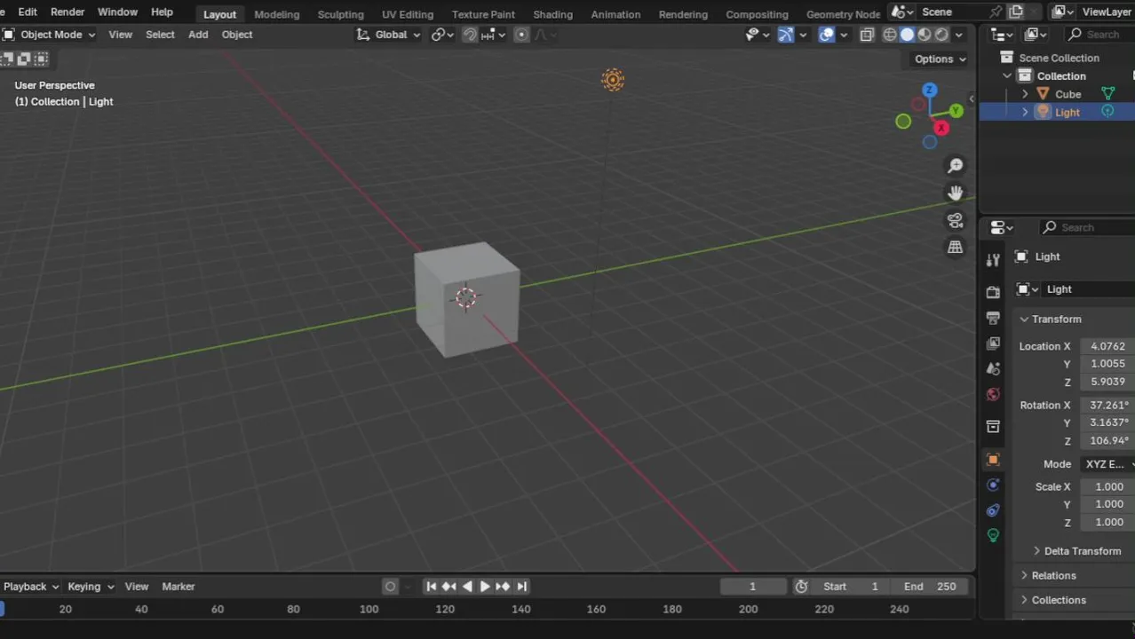This screenshot has width=1135, height=639.
Task: Toggle X-ray view mode
Action: [867, 35]
